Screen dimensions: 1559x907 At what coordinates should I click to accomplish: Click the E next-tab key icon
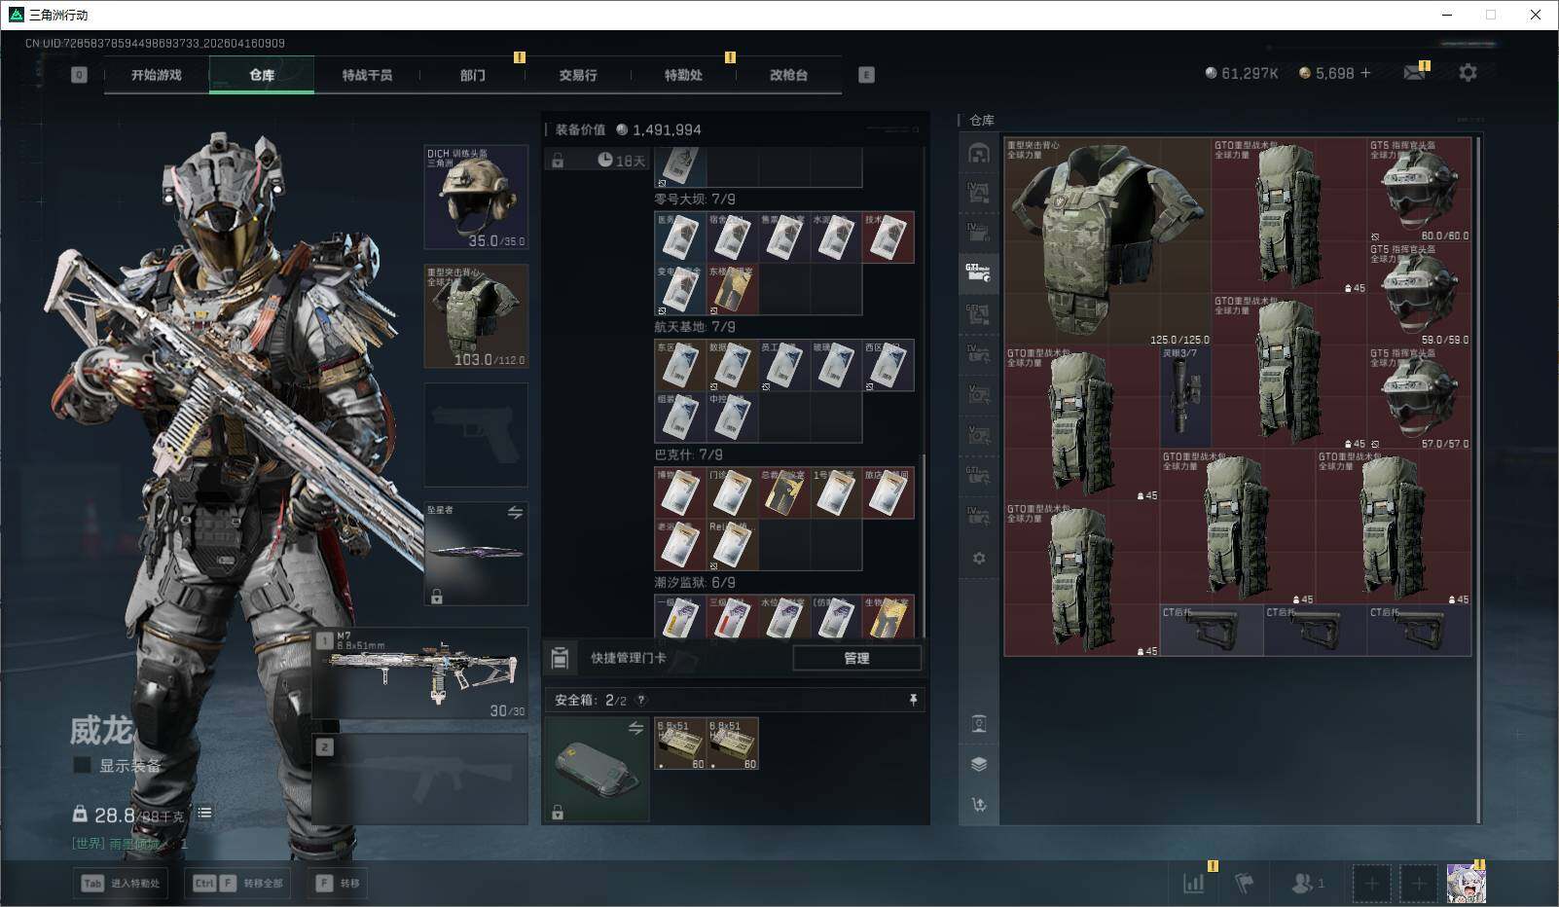pos(866,75)
